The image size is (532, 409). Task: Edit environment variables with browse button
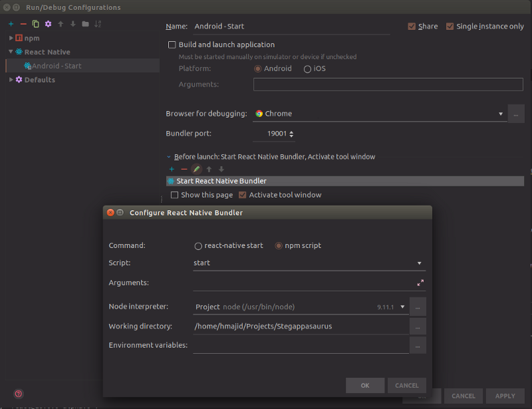coord(418,345)
